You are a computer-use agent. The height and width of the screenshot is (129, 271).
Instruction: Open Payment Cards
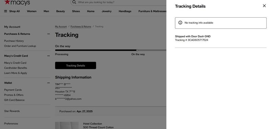coord(13,90)
